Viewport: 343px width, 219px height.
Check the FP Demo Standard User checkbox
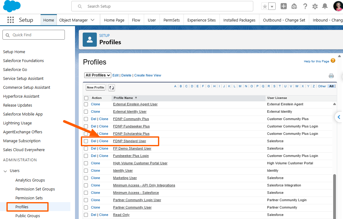(x=86, y=149)
